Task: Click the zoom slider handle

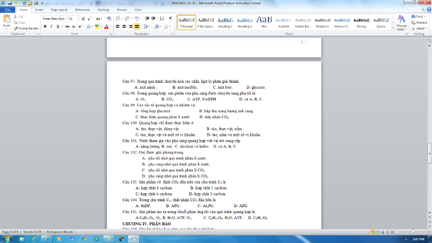Action: coord(413,232)
